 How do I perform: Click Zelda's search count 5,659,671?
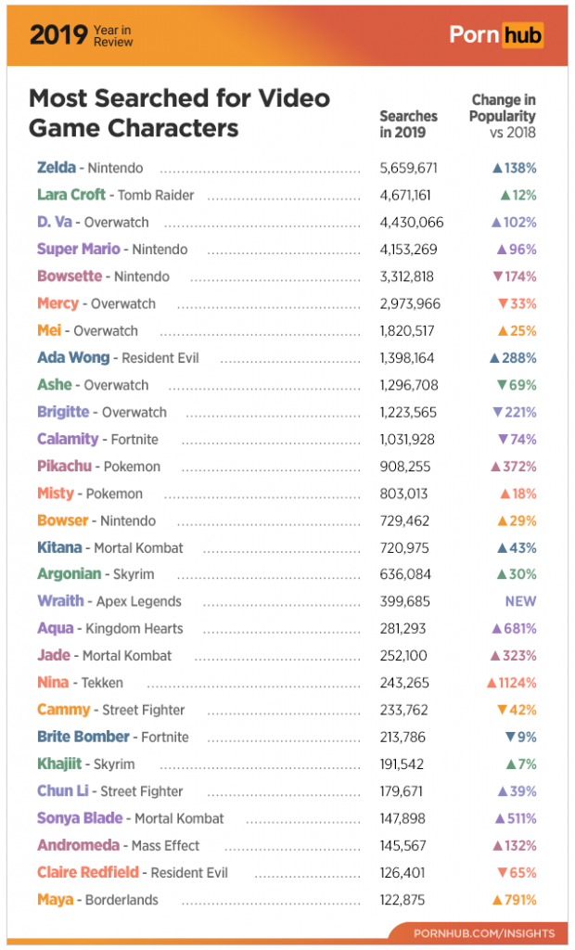coord(408,168)
